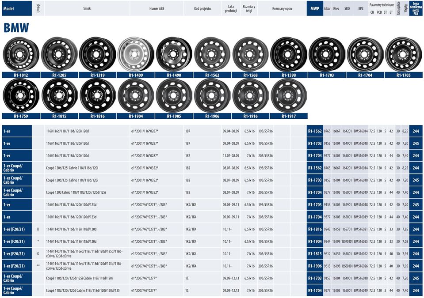This screenshot has width=424, height=298.
Task: Open the R1-1319 wheel image
Action: [x=97, y=54]
